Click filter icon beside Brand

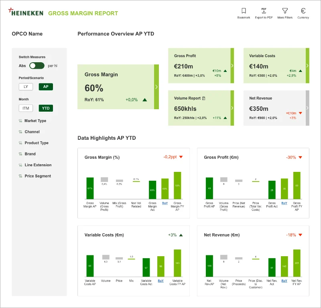pos(20,154)
